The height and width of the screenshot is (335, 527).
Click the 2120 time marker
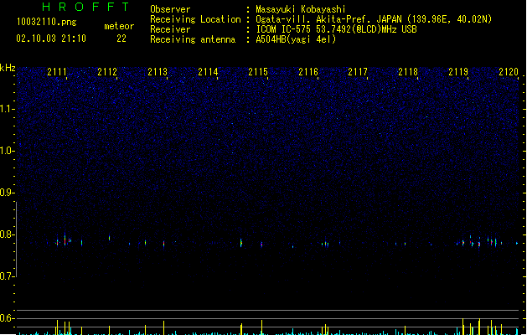(x=509, y=72)
